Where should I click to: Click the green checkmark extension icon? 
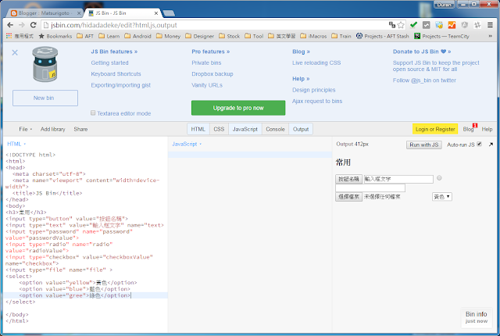coord(413,25)
